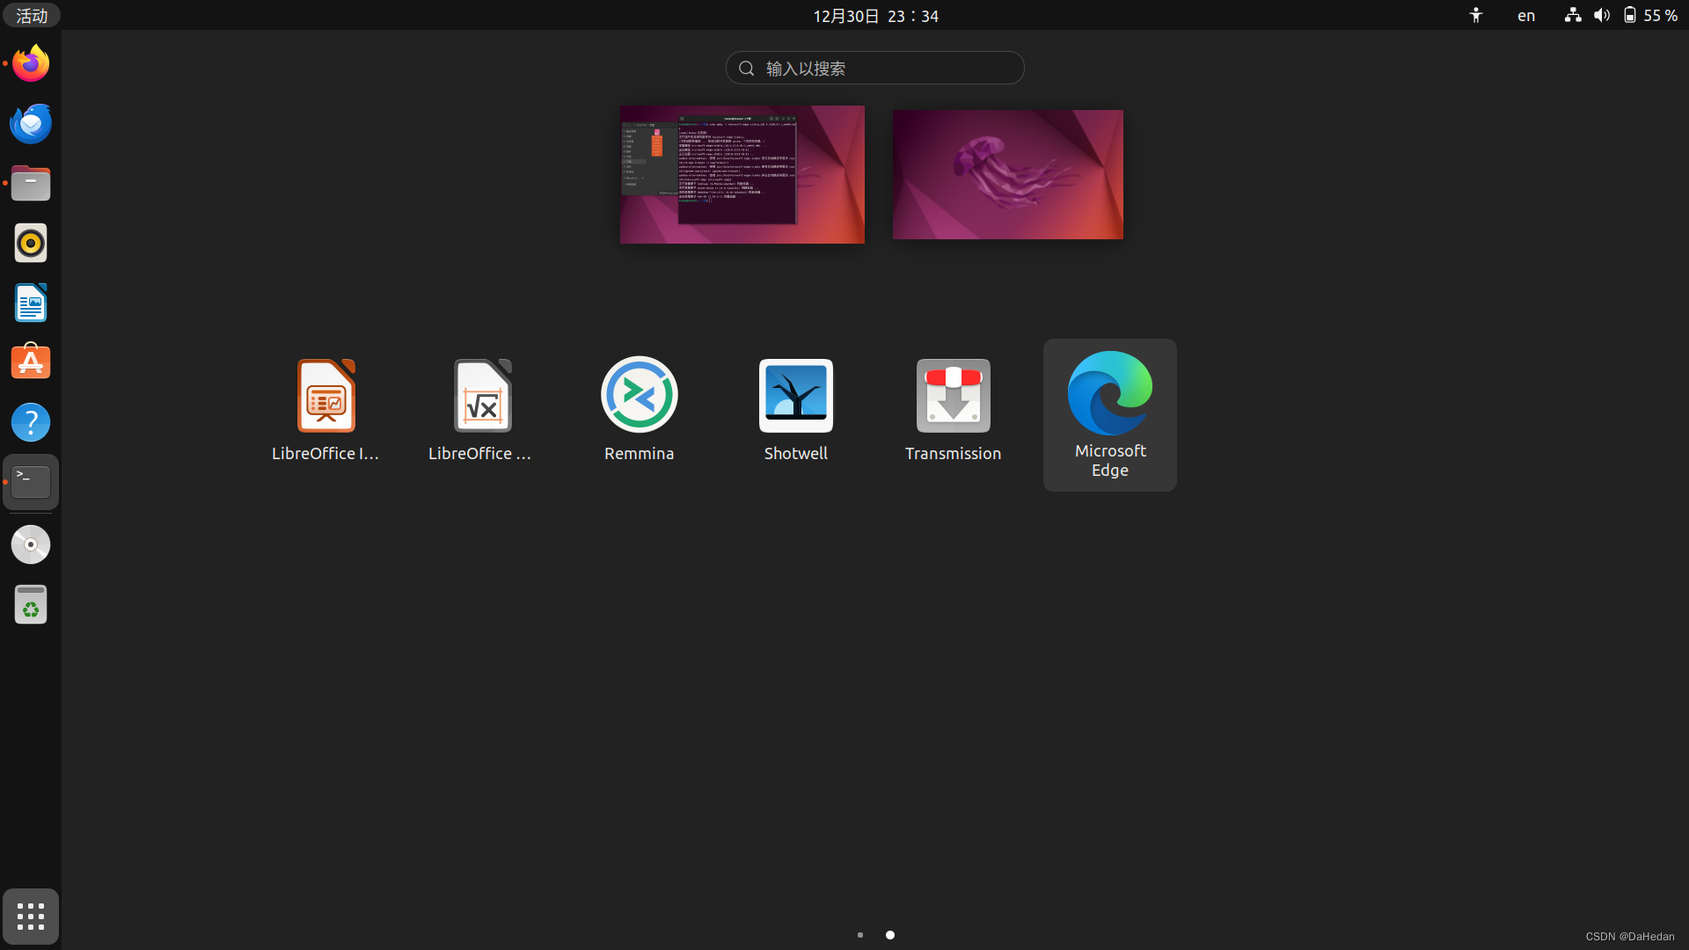Open Ubuntu Software store icon
Image resolution: width=1689 pixels, height=950 pixels.
31,362
